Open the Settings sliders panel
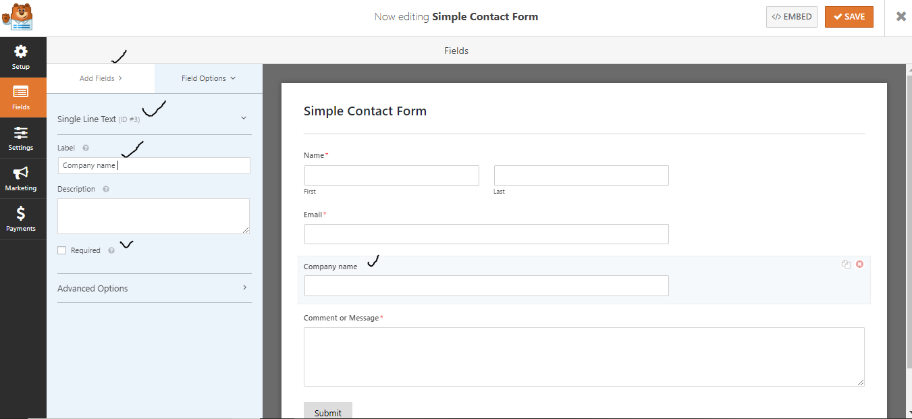The image size is (912, 419). pos(21,138)
